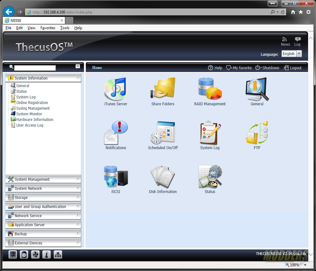Open a new browser tab

[69, 20]
